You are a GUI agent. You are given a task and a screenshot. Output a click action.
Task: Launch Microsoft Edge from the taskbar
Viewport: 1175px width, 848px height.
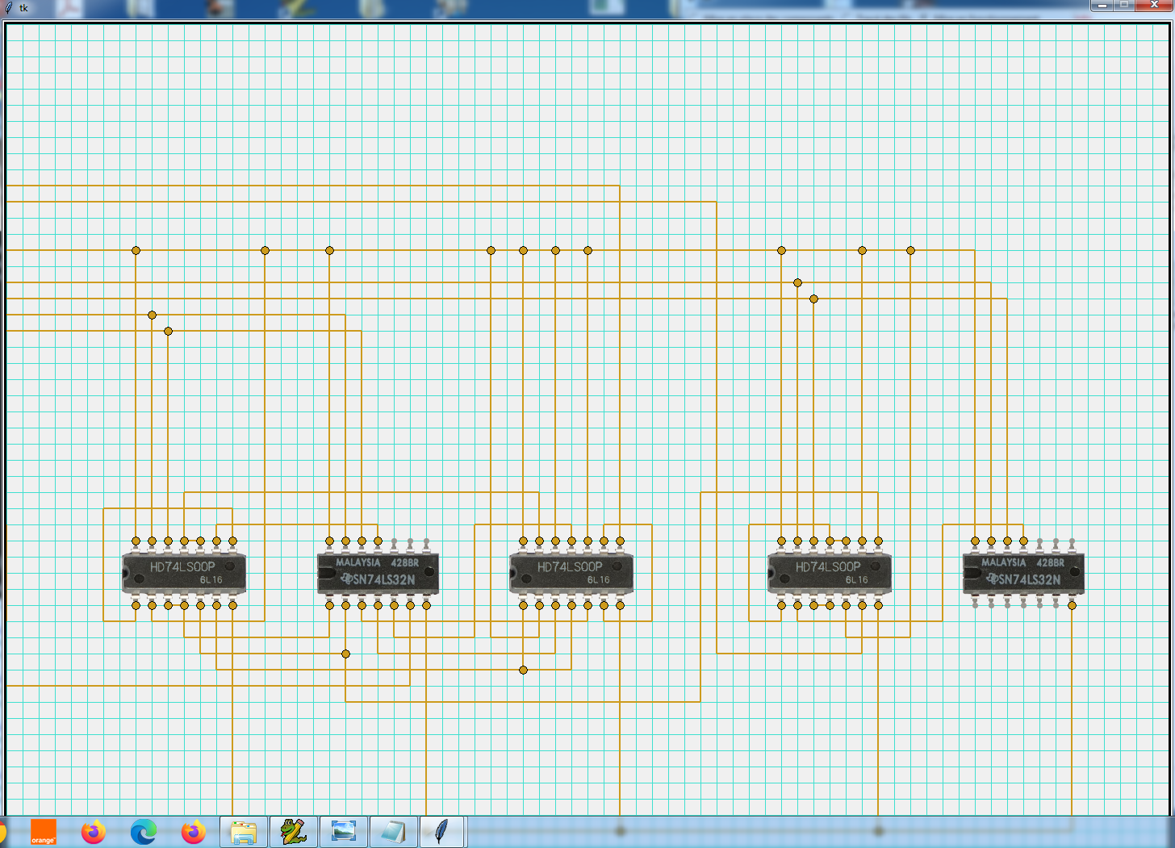pos(144,831)
